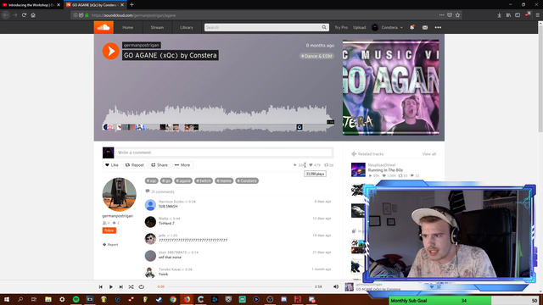Open the notifications bell
The height and width of the screenshot is (305, 543).
click(411, 27)
